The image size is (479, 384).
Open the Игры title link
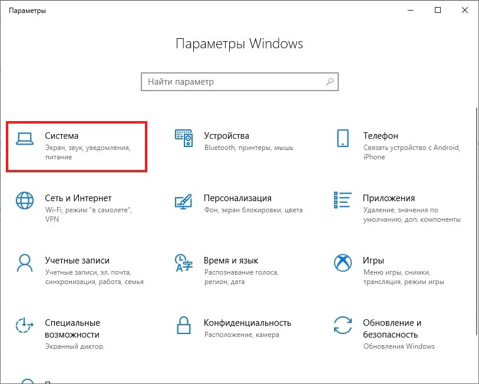(x=374, y=261)
